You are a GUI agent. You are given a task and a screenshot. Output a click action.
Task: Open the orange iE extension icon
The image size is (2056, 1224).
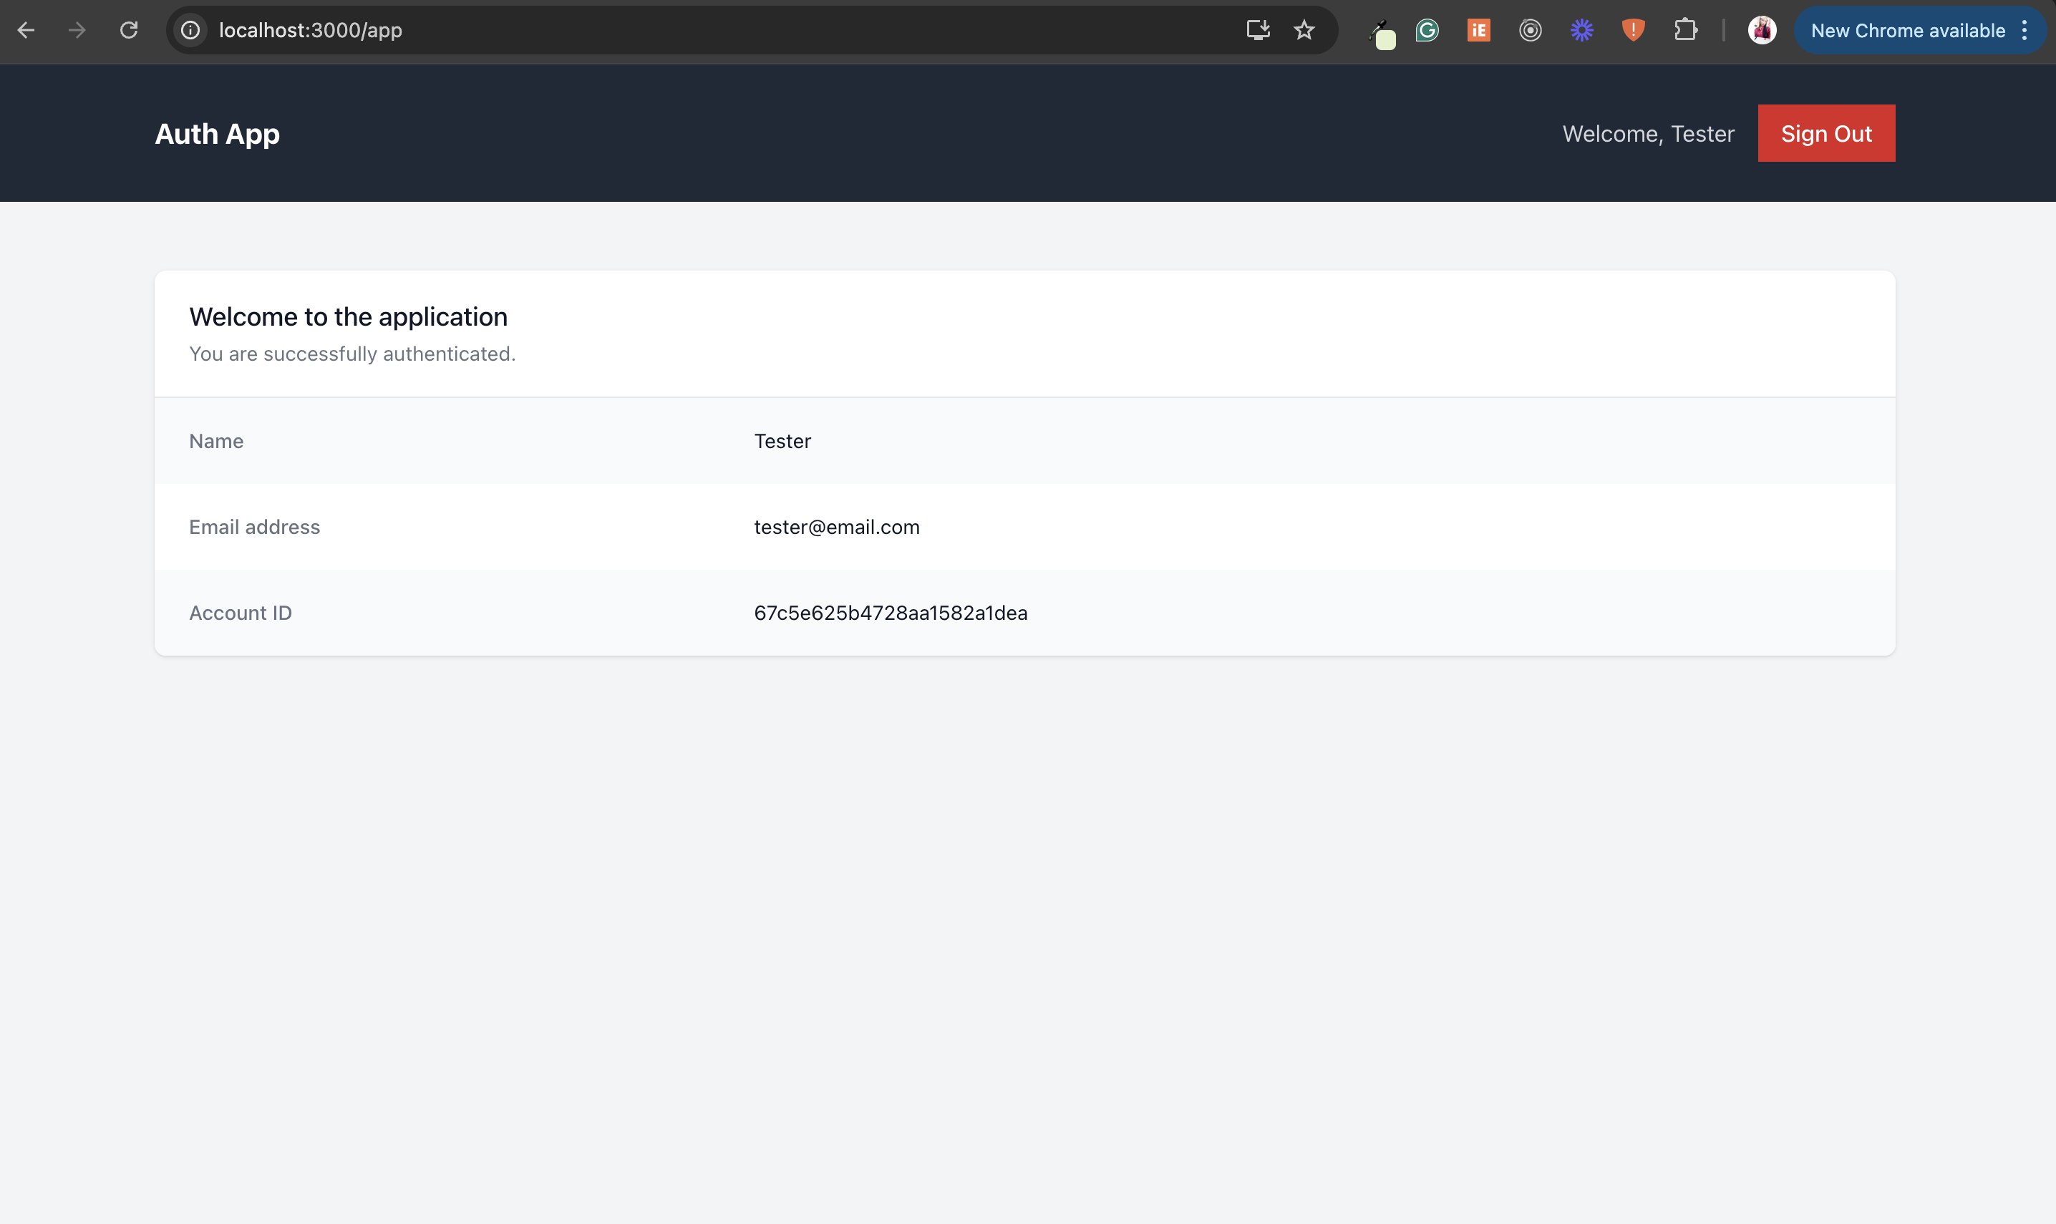pos(1478,31)
